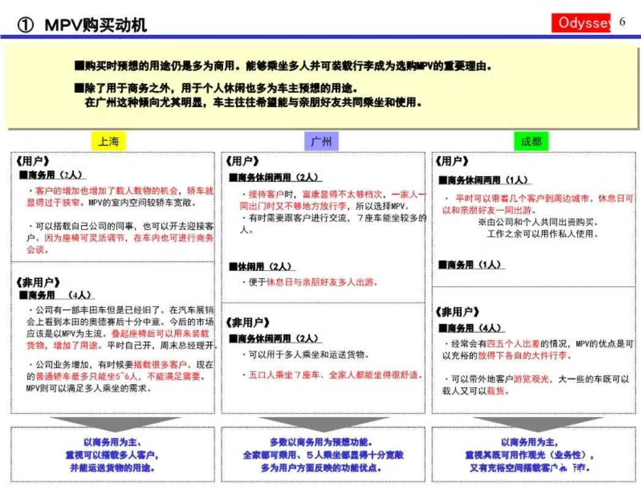Click the red line starting "平时可以带着几个客户到周边城市"

541,198
